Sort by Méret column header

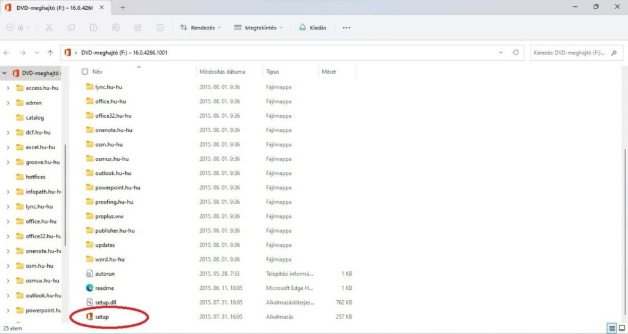click(x=329, y=72)
